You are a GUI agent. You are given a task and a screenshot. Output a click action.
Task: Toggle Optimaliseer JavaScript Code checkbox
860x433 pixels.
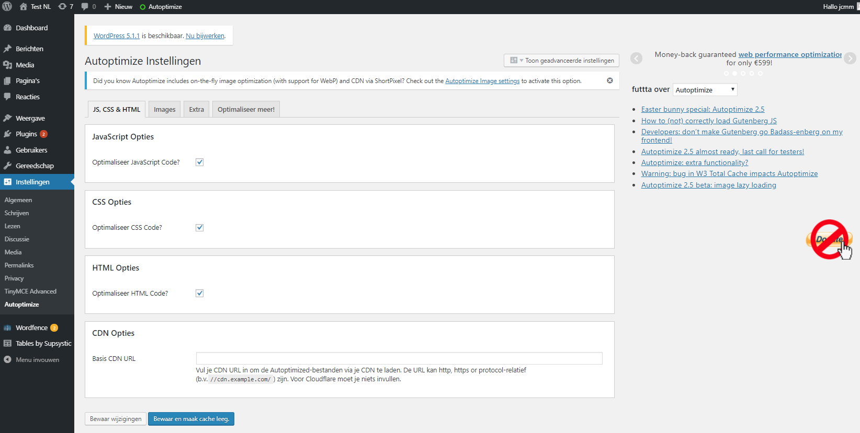point(199,162)
